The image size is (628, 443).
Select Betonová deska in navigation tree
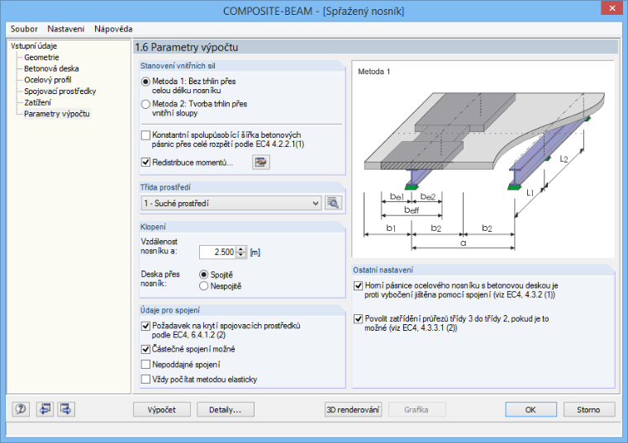[x=51, y=68]
